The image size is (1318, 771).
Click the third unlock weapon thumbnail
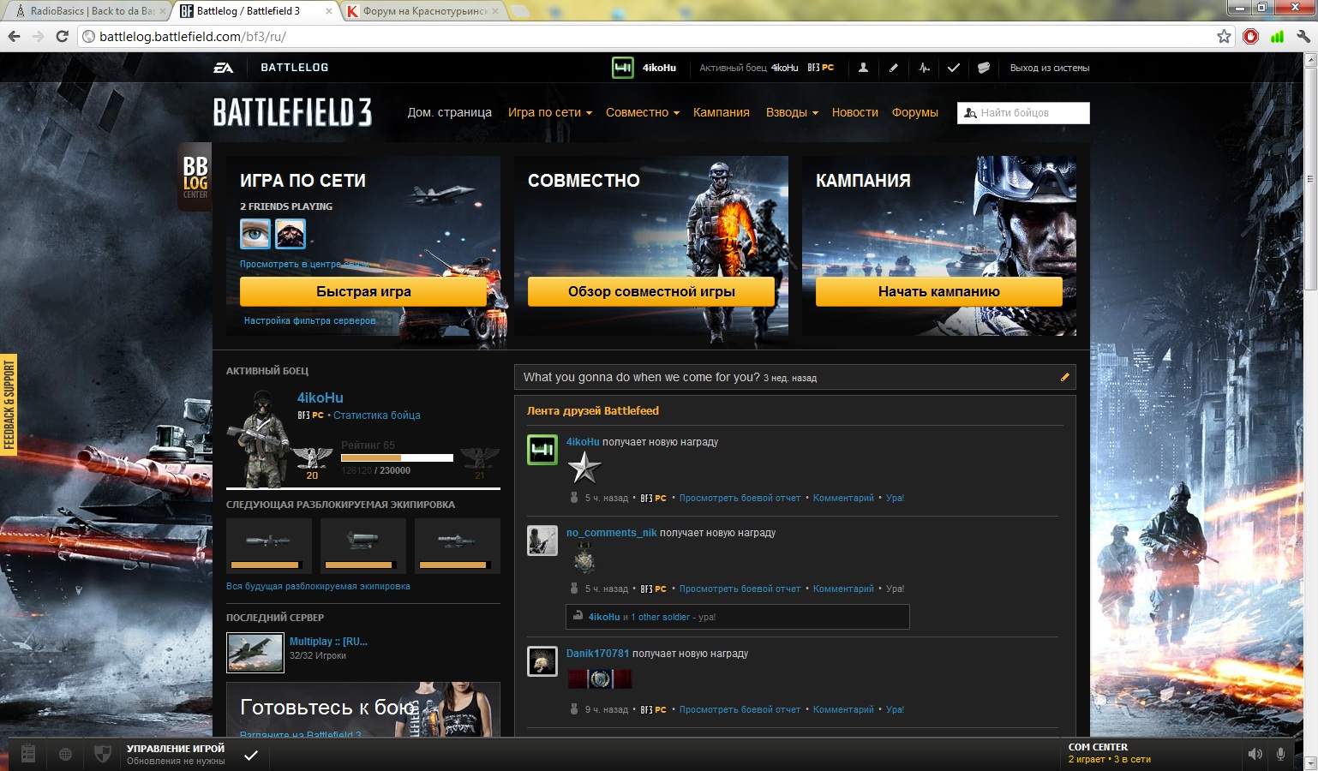[458, 546]
